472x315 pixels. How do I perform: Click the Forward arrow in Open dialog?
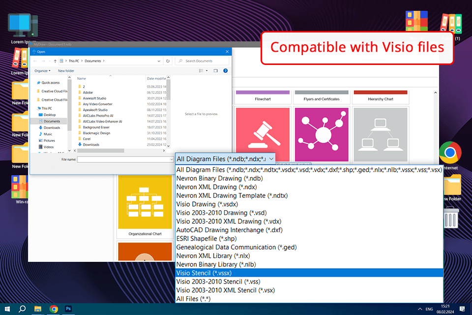point(43,61)
